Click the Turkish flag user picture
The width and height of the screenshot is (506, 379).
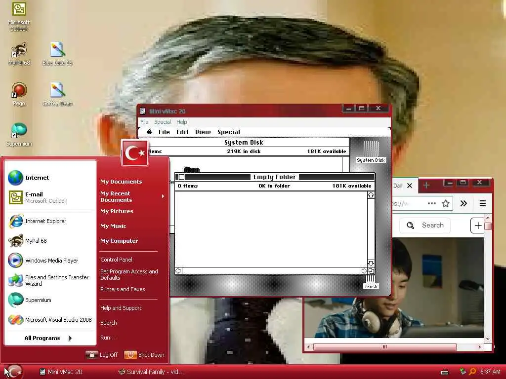[135, 153]
